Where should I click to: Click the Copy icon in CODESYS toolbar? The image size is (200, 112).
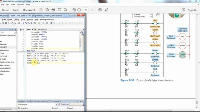coord(3,23)
